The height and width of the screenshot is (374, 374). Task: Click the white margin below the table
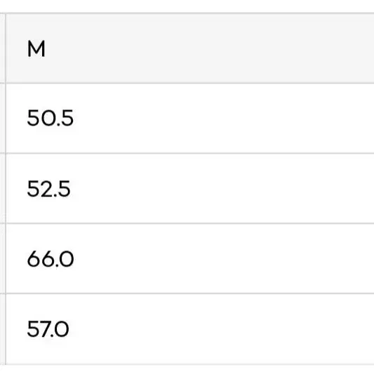pos(187,370)
